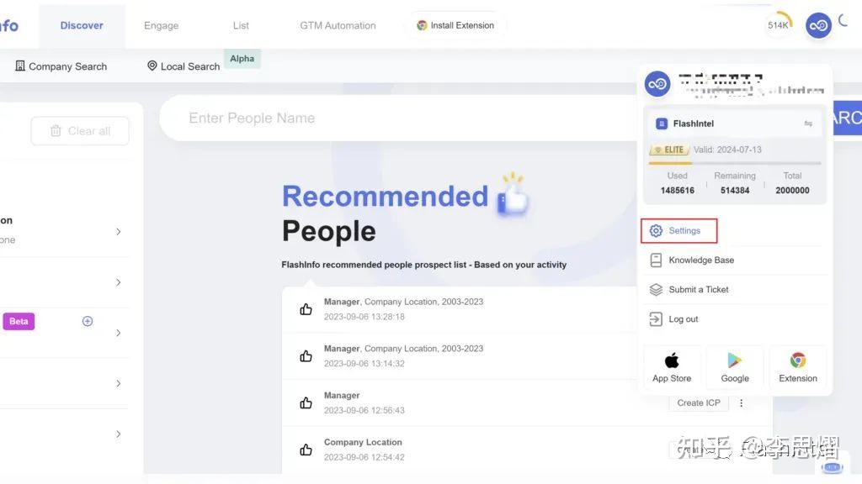Click the thumbs-up icon on the first recommendation

pyautogui.click(x=306, y=308)
